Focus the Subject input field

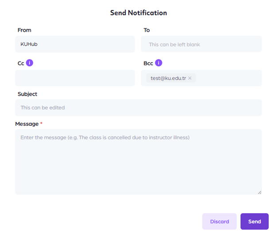pos(138,108)
